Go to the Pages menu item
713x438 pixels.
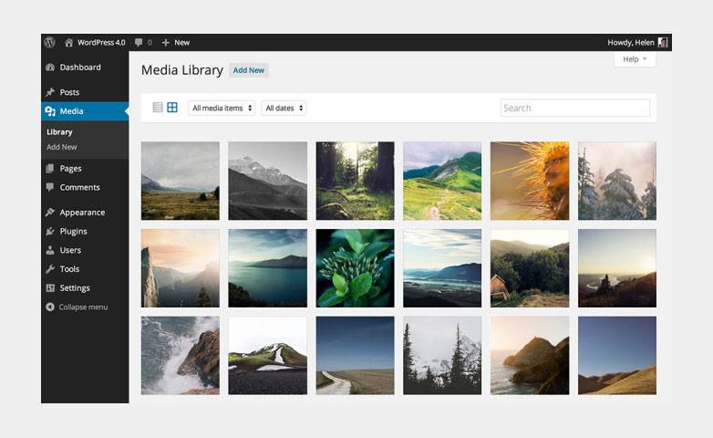coord(70,169)
